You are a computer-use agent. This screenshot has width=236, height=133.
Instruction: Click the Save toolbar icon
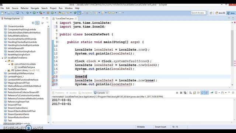click(x=9, y=13)
